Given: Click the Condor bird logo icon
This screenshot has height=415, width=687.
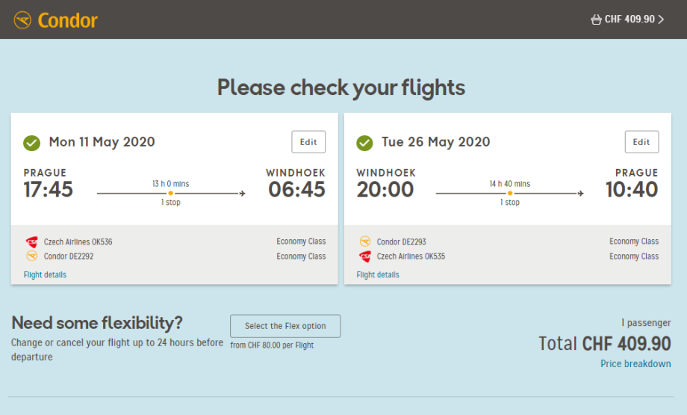Looking at the screenshot, I should pos(22,19).
